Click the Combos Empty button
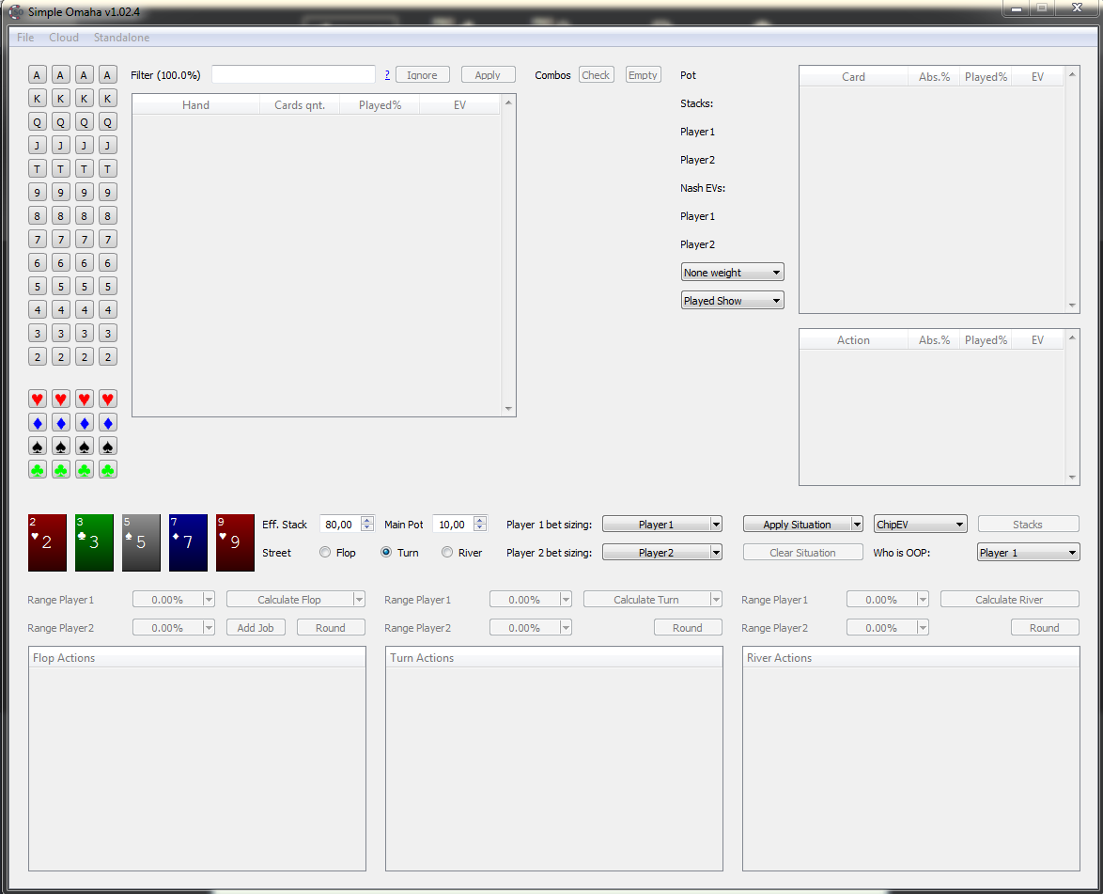This screenshot has width=1103, height=894. [x=643, y=74]
